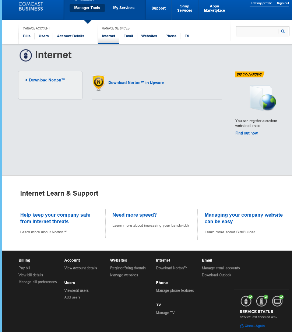Click Manage TV footer link
This screenshot has height=332, width=292.
pyautogui.click(x=165, y=313)
